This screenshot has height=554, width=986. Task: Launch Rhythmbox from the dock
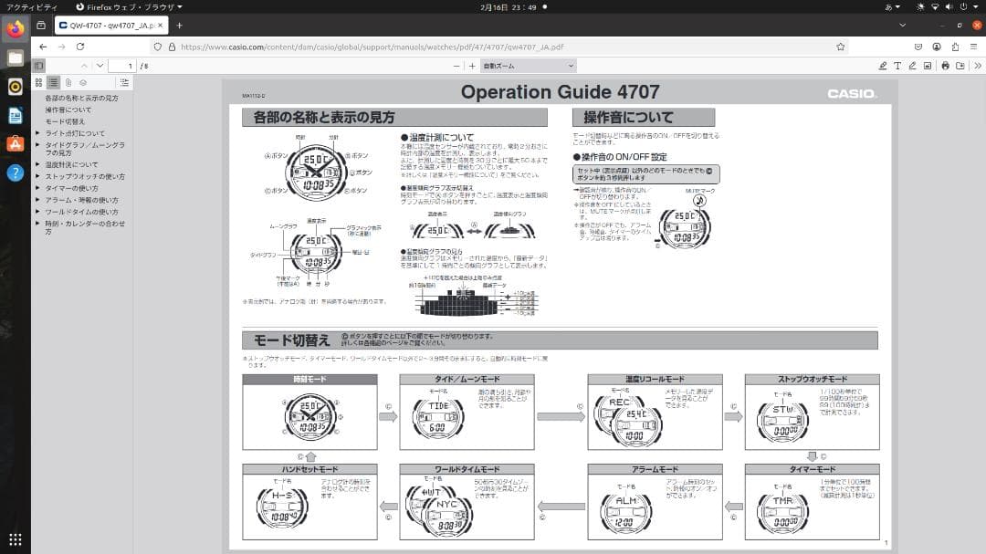point(16,87)
